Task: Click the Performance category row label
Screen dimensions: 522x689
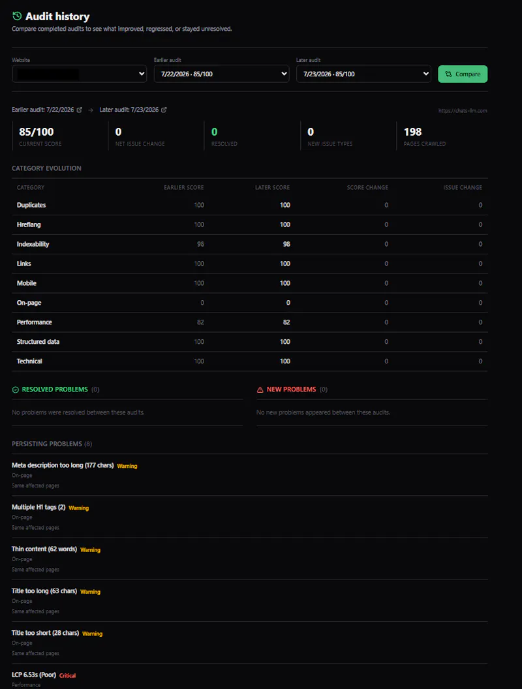Action: pyautogui.click(x=35, y=322)
